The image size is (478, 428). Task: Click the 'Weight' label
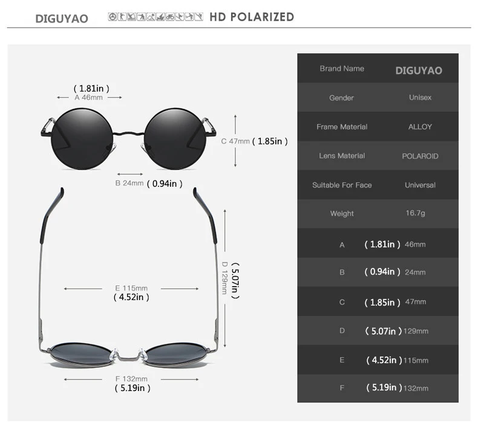coord(342,213)
